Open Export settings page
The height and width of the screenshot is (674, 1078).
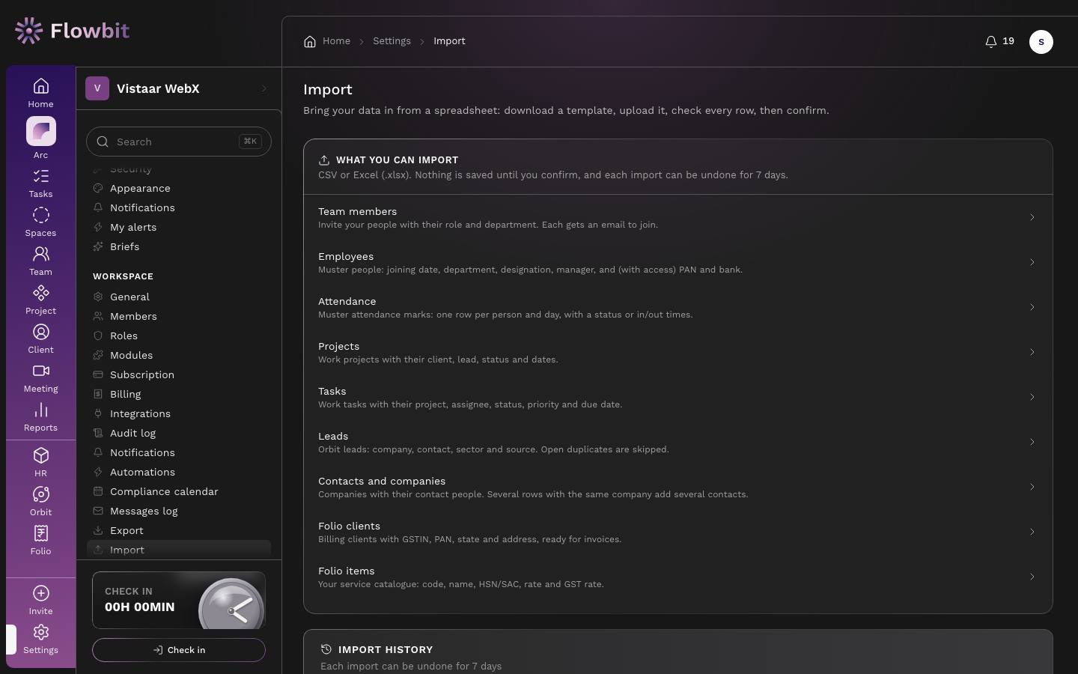179,531
